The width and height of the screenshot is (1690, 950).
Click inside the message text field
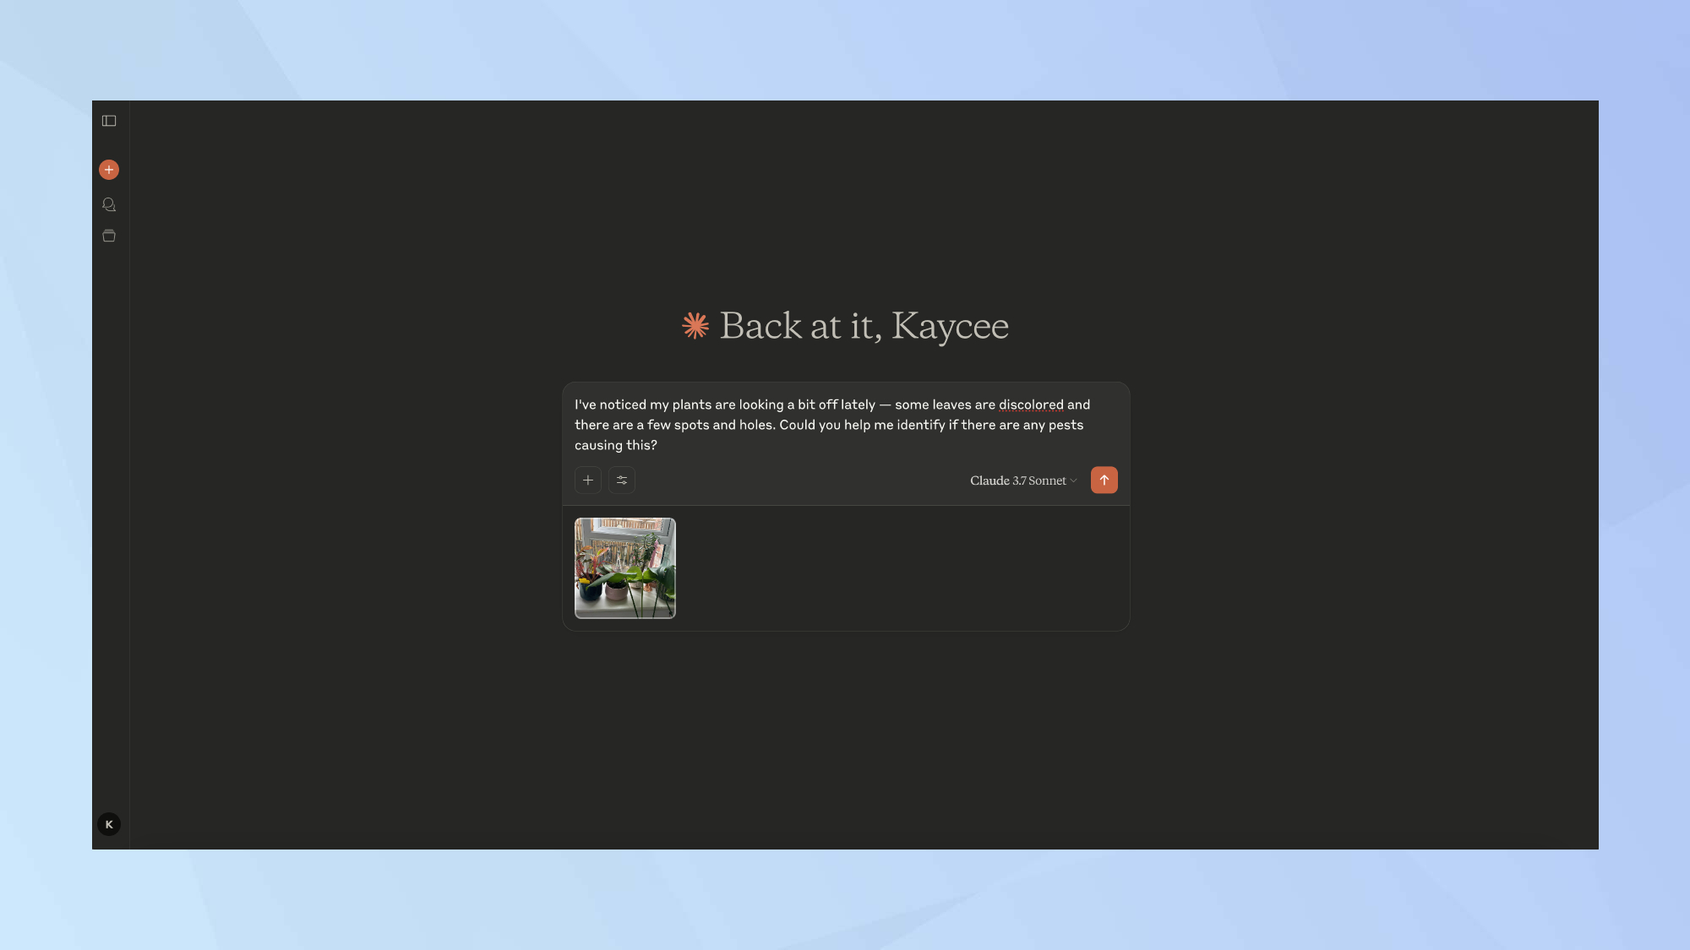click(x=845, y=425)
